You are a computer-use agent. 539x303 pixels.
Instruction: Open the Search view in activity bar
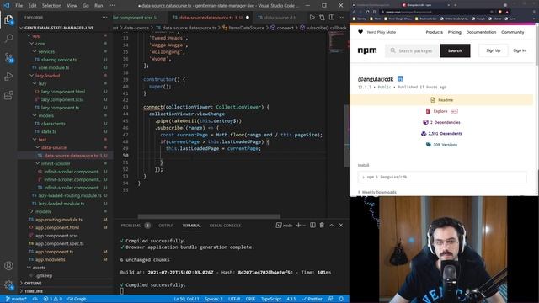coord(8,38)
